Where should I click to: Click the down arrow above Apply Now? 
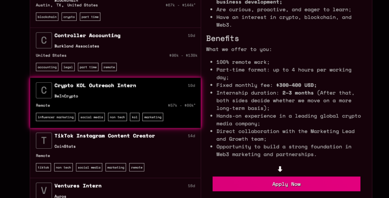tap(280, 169)
